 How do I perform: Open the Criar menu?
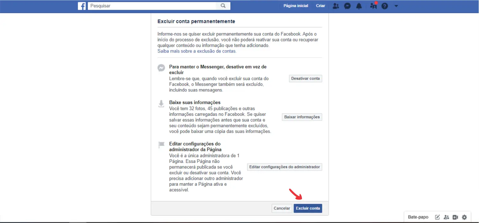pos(320,5)
